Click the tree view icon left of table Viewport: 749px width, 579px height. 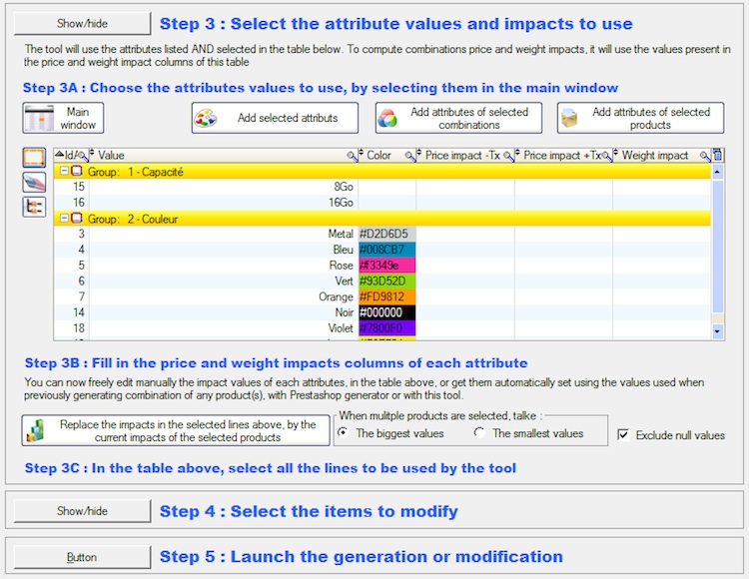point(34,206)
